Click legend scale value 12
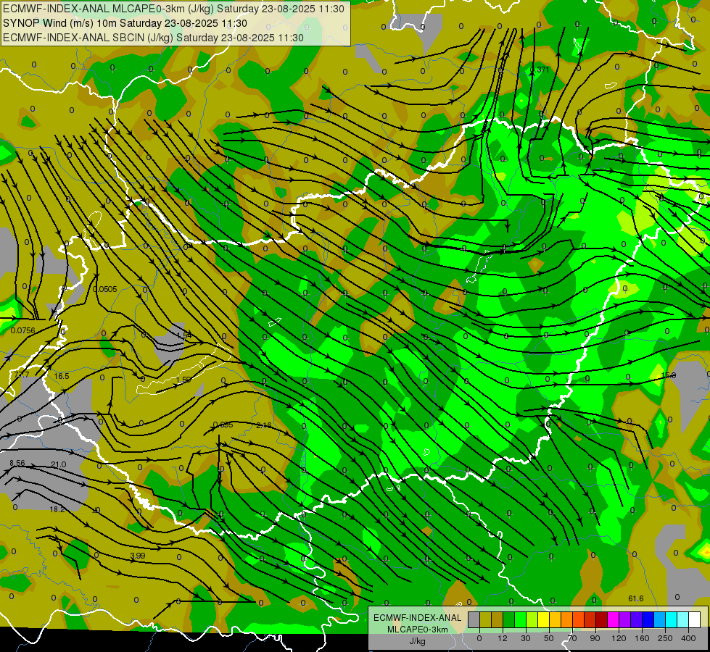 [x=503, y=638]
